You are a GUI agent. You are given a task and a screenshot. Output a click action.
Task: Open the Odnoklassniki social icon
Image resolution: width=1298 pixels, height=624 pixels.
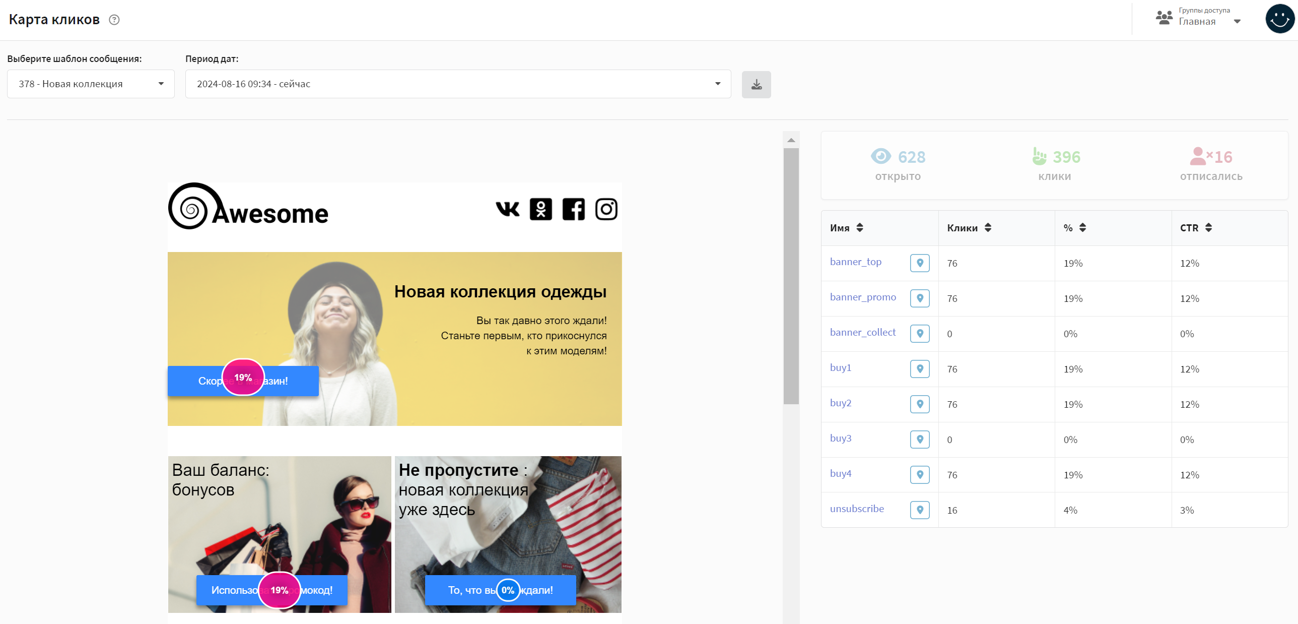[x=540, y=209]
